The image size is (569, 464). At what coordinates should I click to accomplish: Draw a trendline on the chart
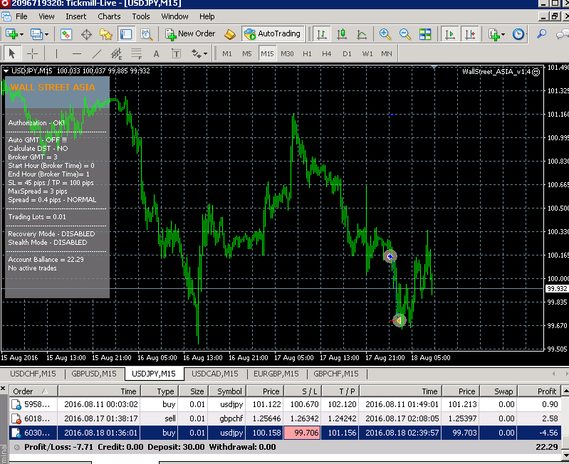(x=97, y=53)
